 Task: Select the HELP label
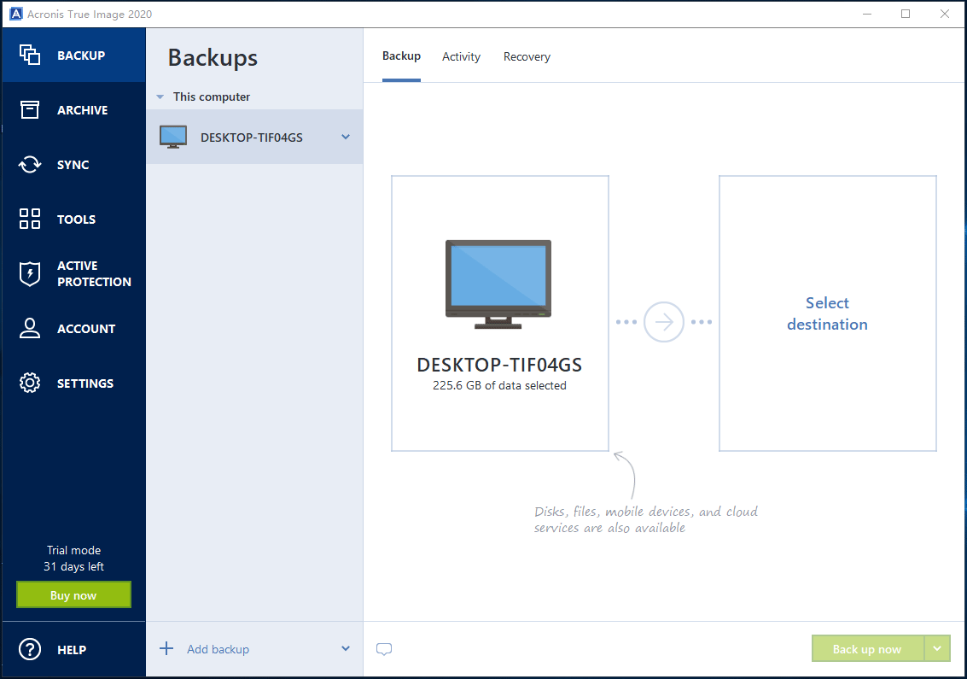[x=72, y=650]
